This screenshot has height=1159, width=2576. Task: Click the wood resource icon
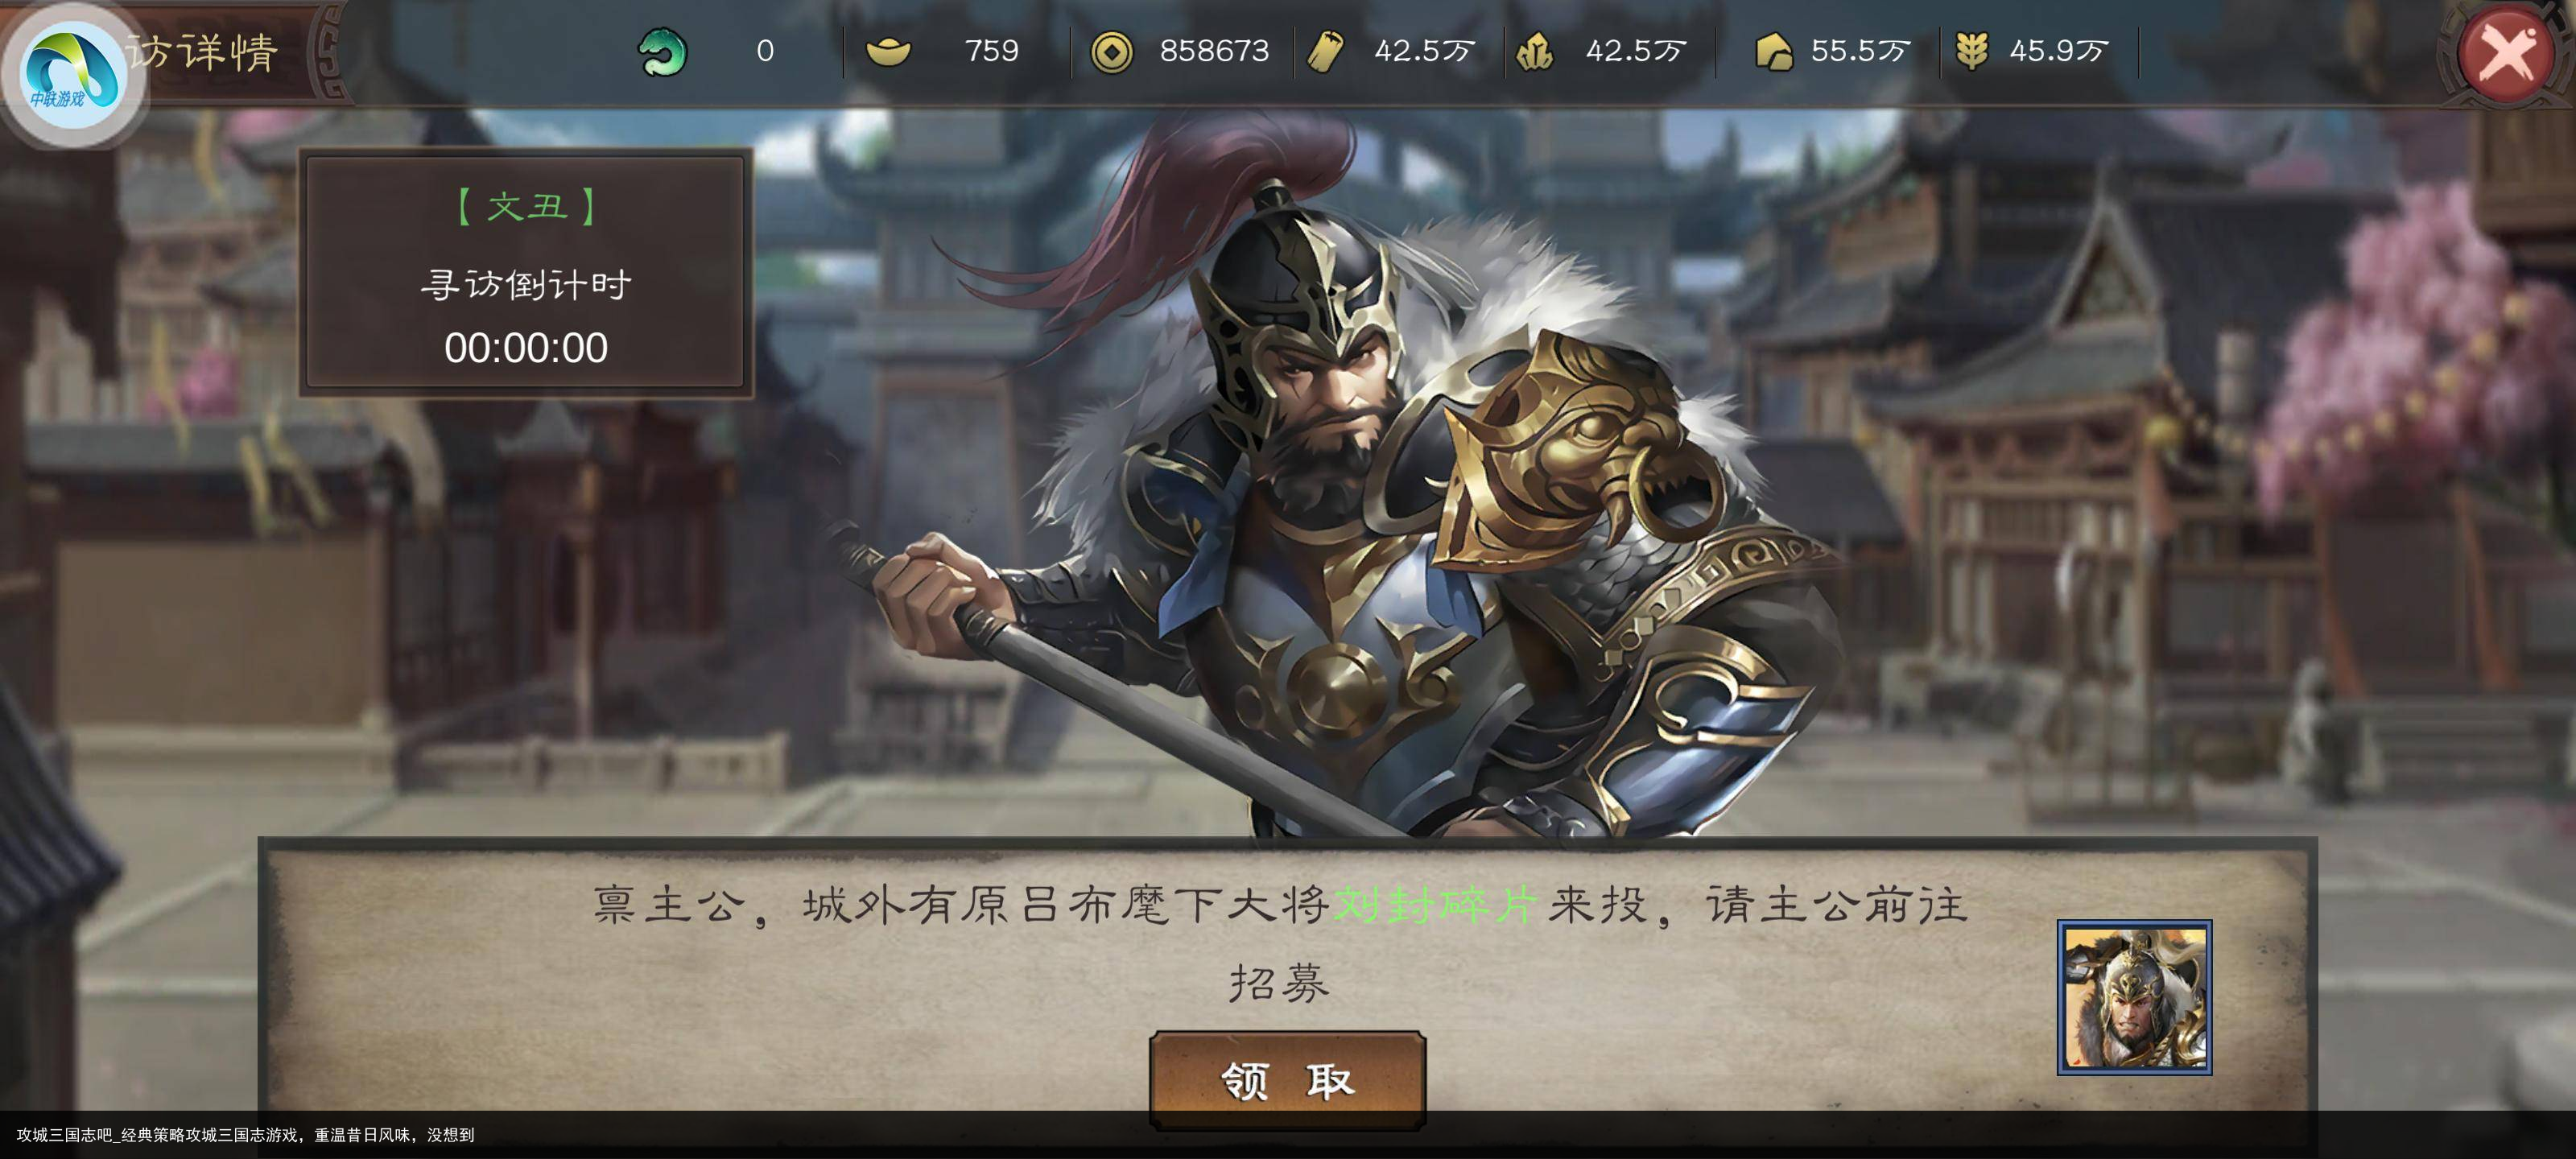1326,51
